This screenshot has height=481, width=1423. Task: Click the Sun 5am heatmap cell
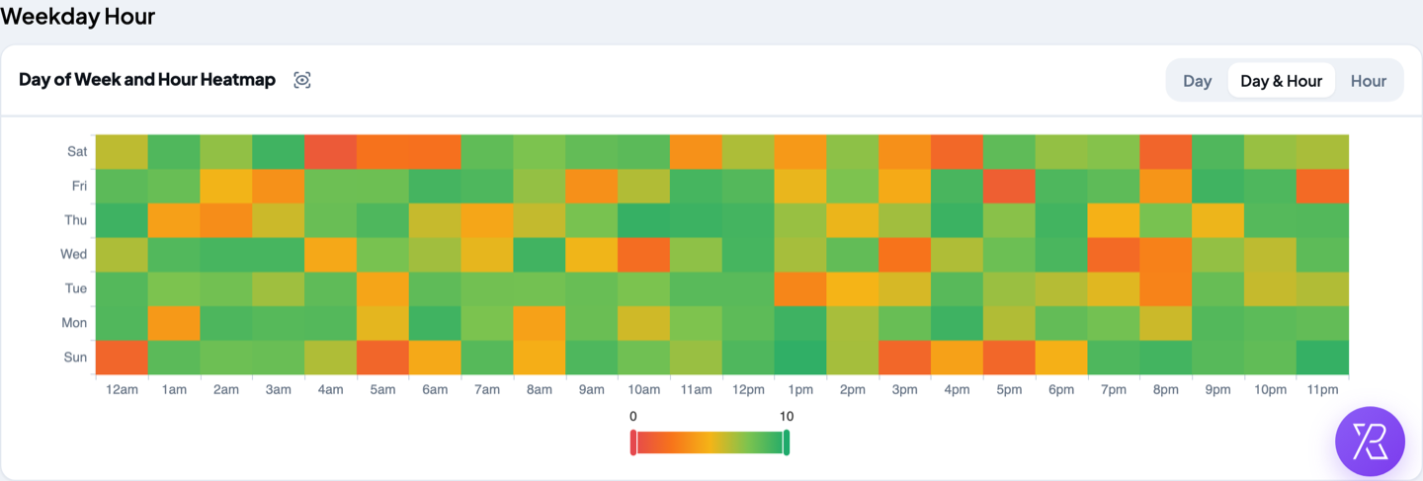coord(382,358)
